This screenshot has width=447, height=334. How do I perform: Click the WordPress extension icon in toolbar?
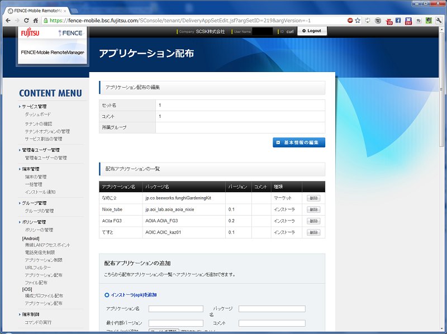[x=378, y=20]
